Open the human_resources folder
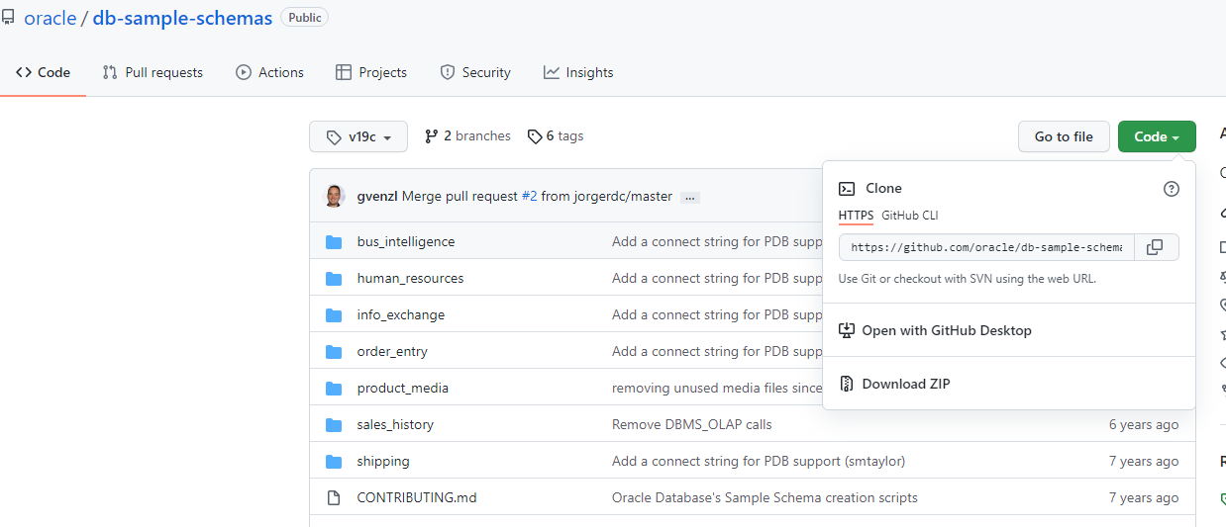Viewport: 1226px width, 527px height. click(410, 278)
